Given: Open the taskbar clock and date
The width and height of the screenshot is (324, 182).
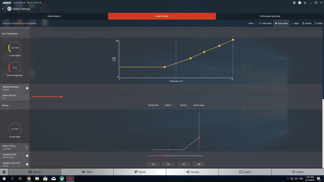Looking at the screenshot, I should [x=309, y=179].
